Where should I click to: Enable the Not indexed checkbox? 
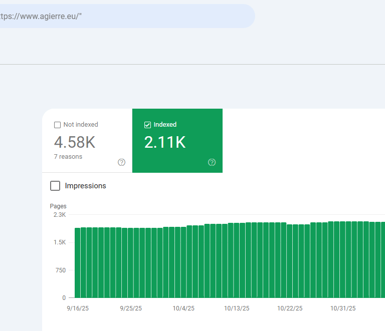coord(57,125)
